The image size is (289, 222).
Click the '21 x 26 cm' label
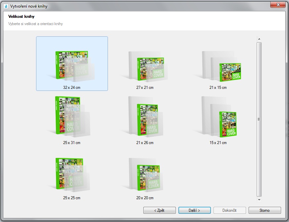145,143
